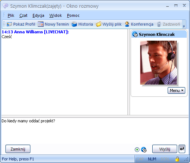Click the status icon beside Szymon Klimczak's name
The image size is (190, 163).
pyautogui.click(x=135, y=34)
